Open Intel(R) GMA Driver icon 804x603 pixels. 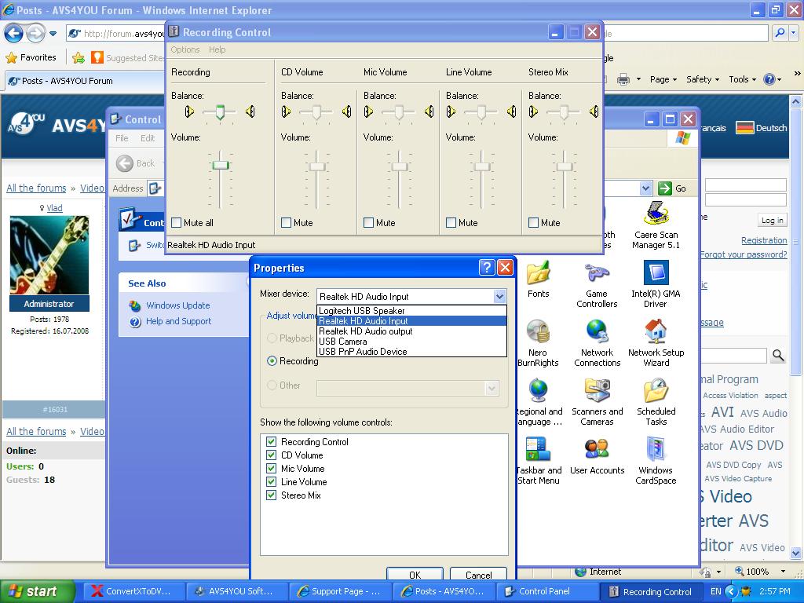pyautogui.click(x=656, y=272)
